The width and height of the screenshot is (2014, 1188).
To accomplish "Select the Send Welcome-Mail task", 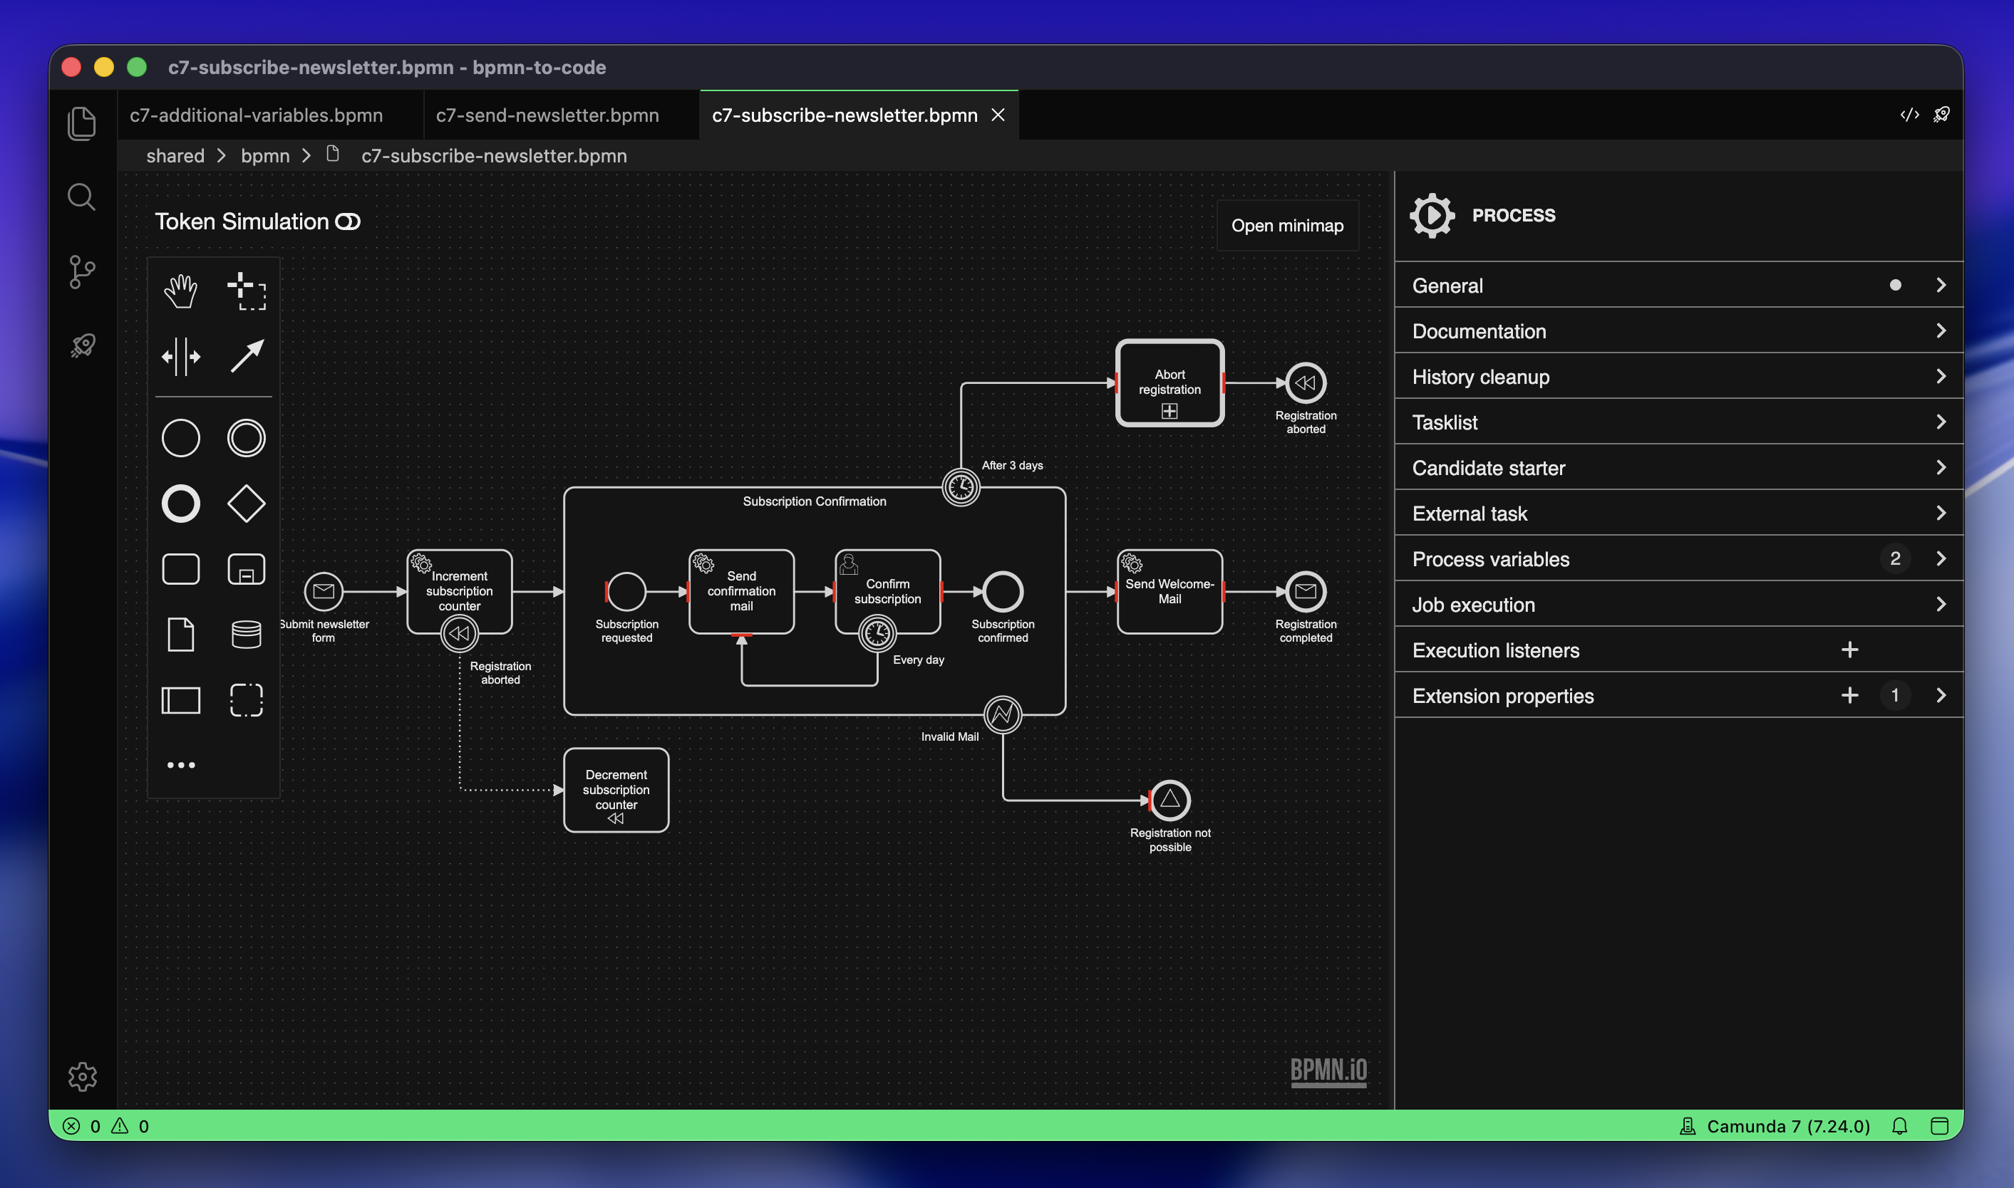I will (1169, 592).
